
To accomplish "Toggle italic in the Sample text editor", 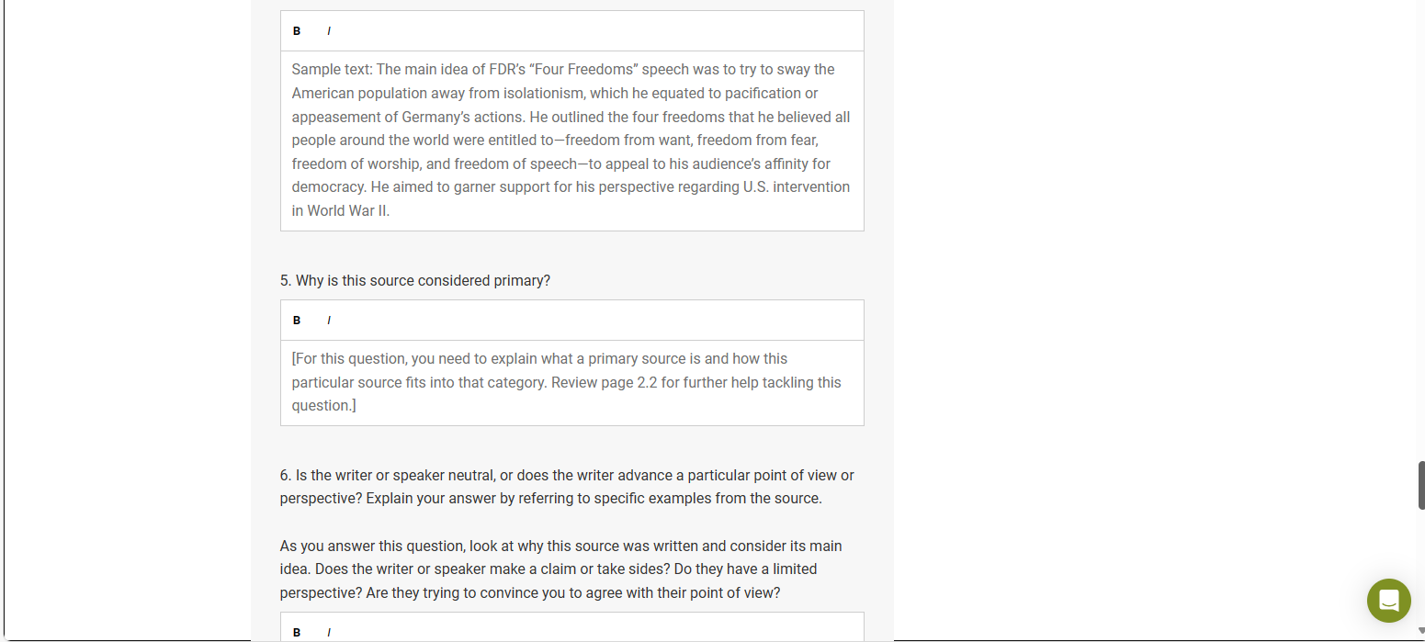I will click(329, 31).
